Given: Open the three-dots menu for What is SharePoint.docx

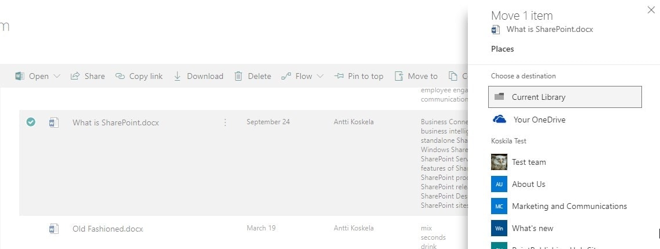Looking at the screenshot, I should pos(225,122).
